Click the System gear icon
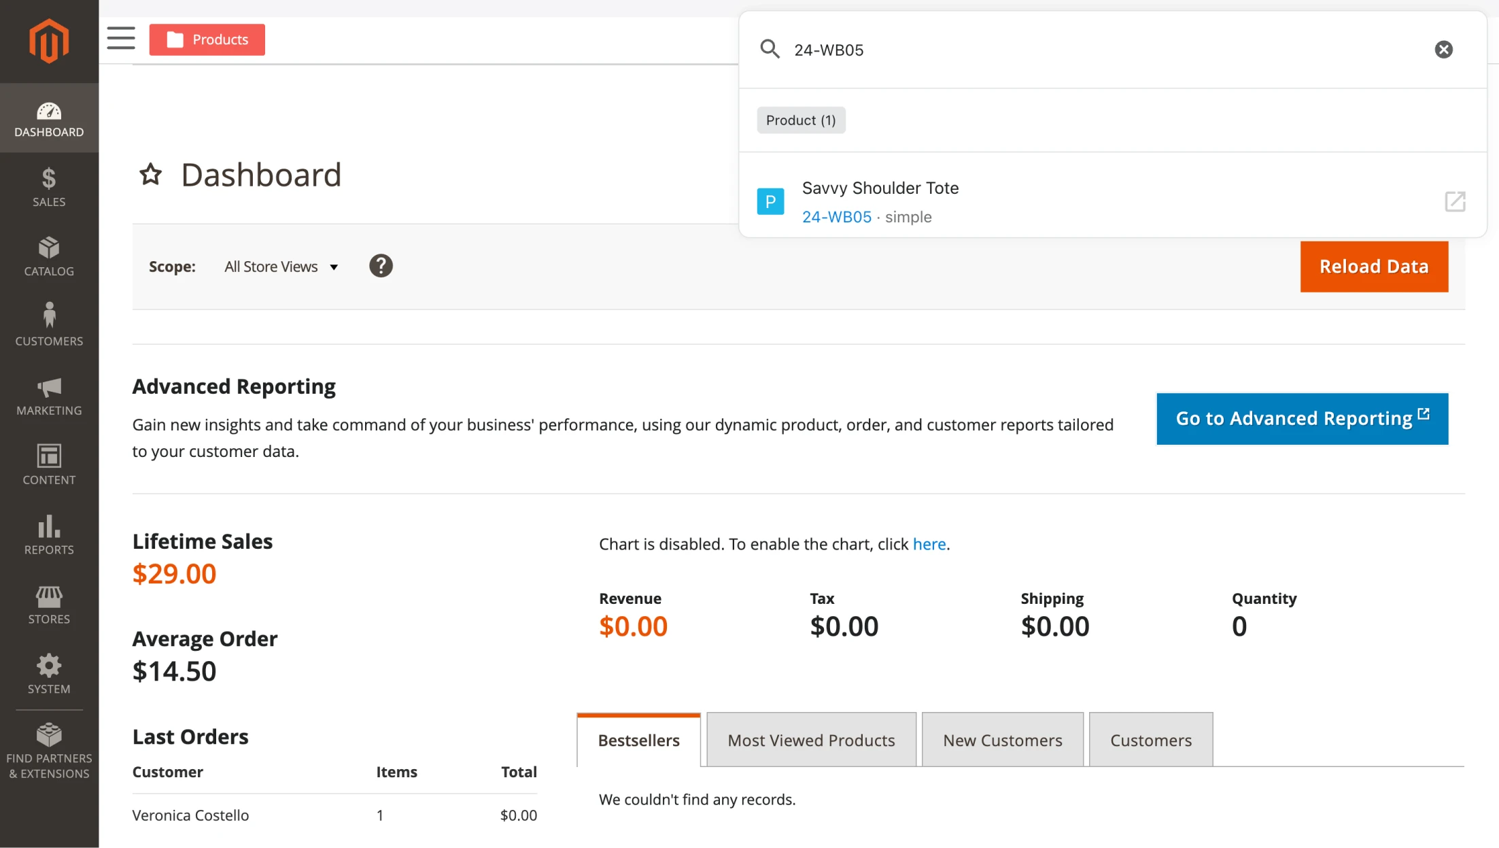This screenshot has width=1499, height=848. coord(48,673)
